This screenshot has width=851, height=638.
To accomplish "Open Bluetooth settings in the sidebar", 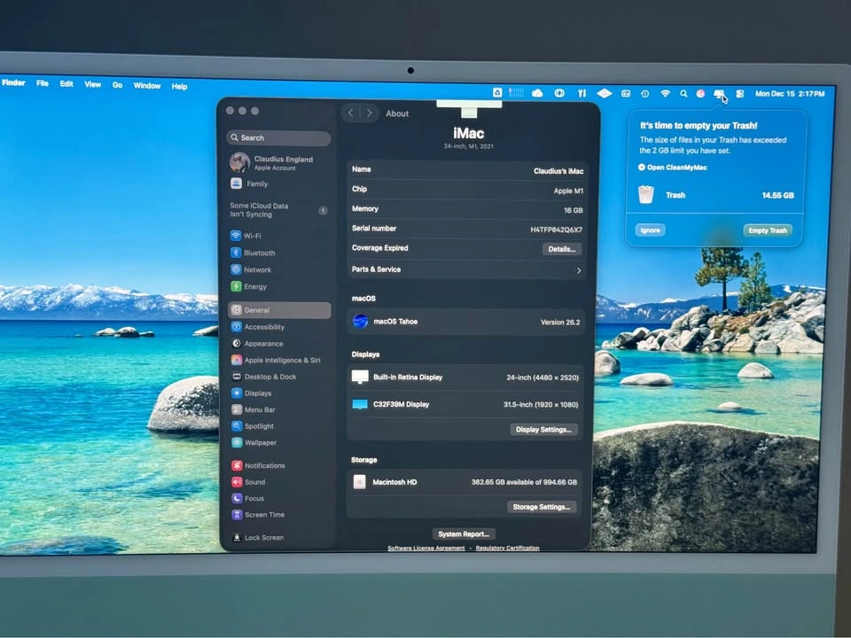I will (253, 253).
